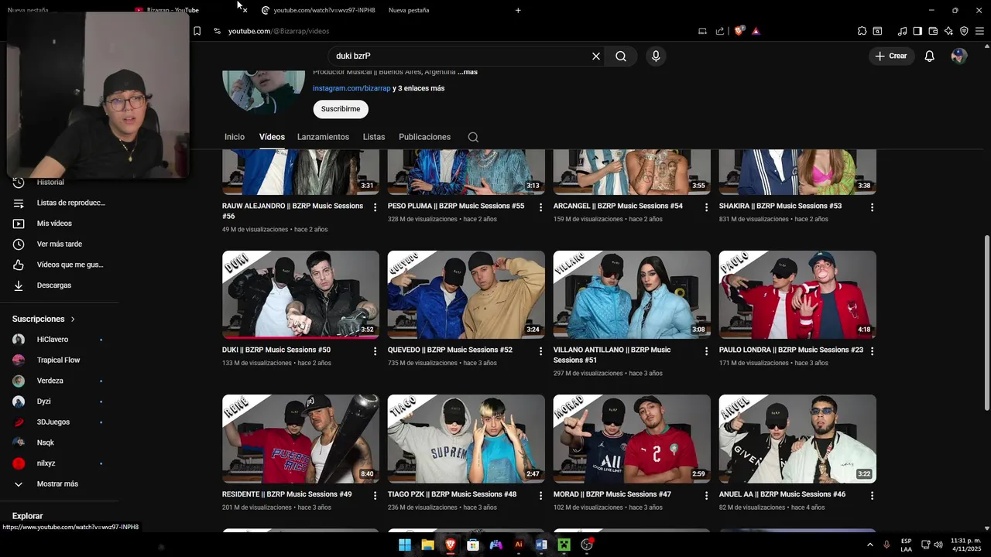Open options menu for QUEVEDO video
Screen dimensions: 991x557
point(541,351)
